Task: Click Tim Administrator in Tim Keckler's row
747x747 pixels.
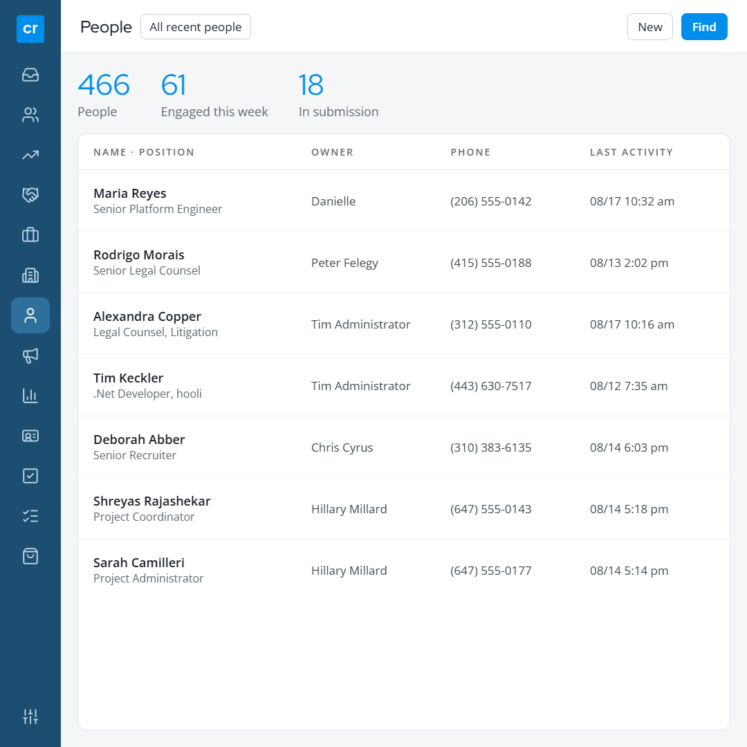Action: [x=360, y=386]
